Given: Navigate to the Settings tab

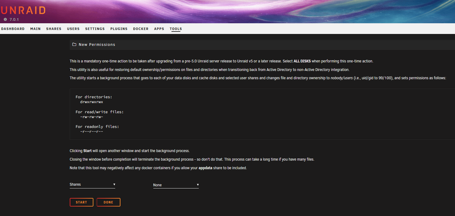Looking at the screenshot, I should click(x=95, y=29).
